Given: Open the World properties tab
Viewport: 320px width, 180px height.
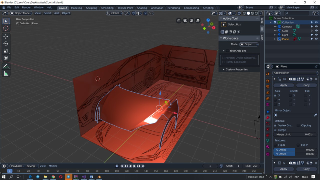Looking at the screenshot, I should (x=268, y=104).
